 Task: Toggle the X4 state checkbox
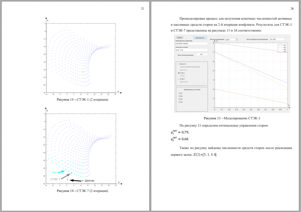pos(180,102)
